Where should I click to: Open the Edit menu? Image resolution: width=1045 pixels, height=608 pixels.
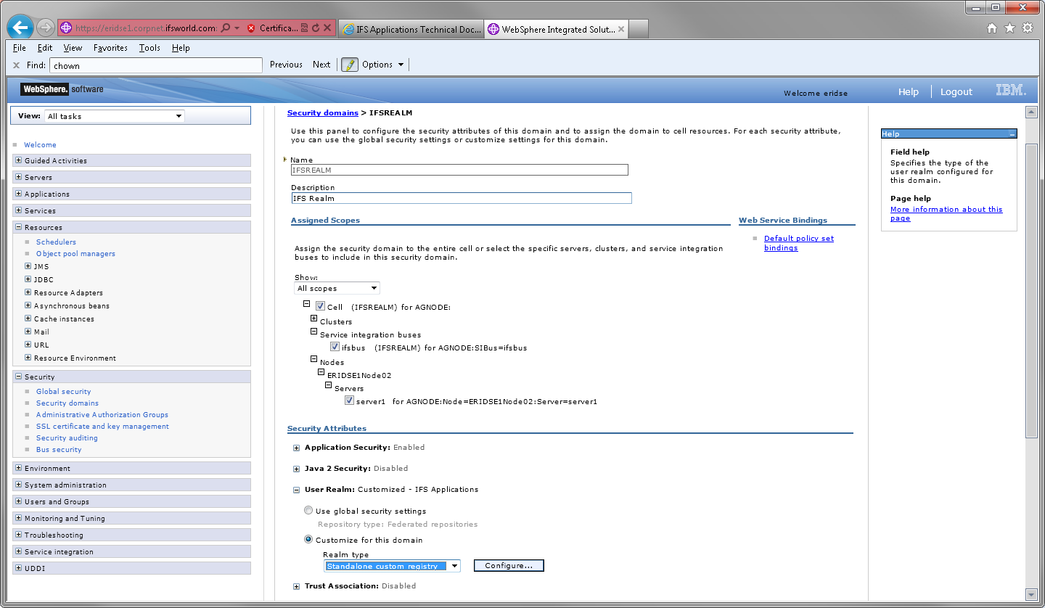[x=45, y=48]
